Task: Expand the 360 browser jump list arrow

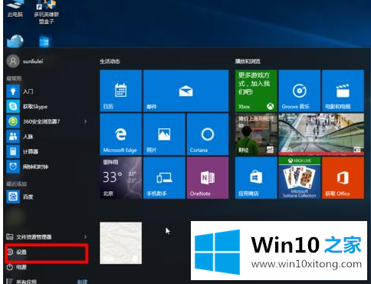Action: [85, 121]
